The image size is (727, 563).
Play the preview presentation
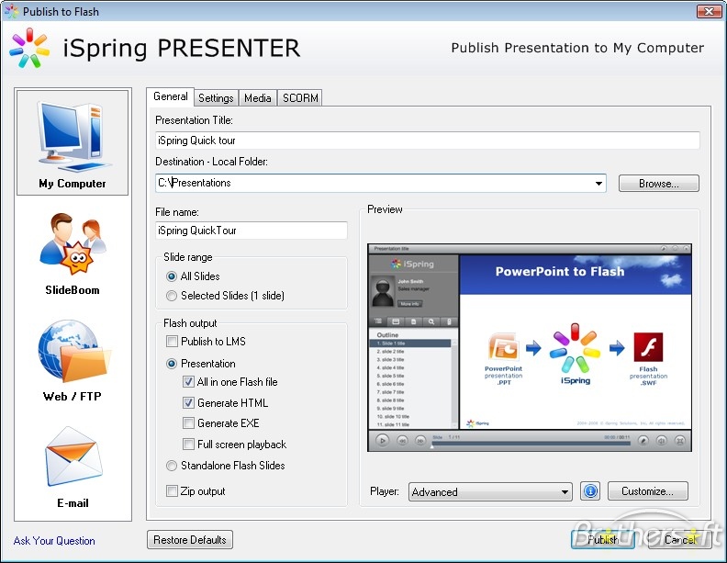(x=382, y=440)
